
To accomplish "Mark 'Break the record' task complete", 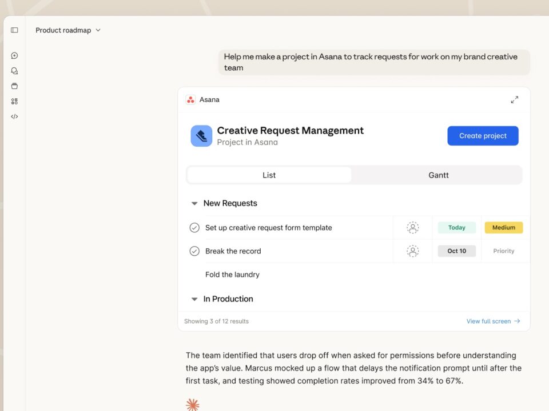I will point(194,251).
